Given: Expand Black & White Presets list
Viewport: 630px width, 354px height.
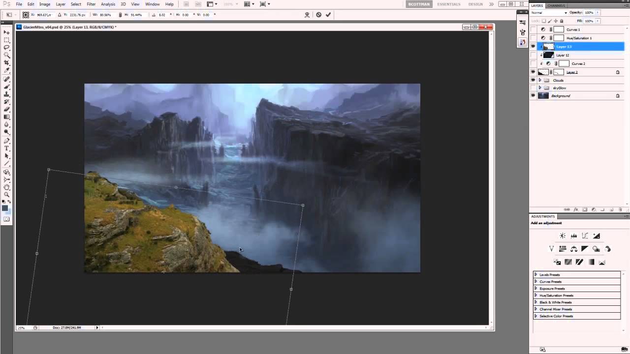Looking at the screenshot, I should (535, 302).
